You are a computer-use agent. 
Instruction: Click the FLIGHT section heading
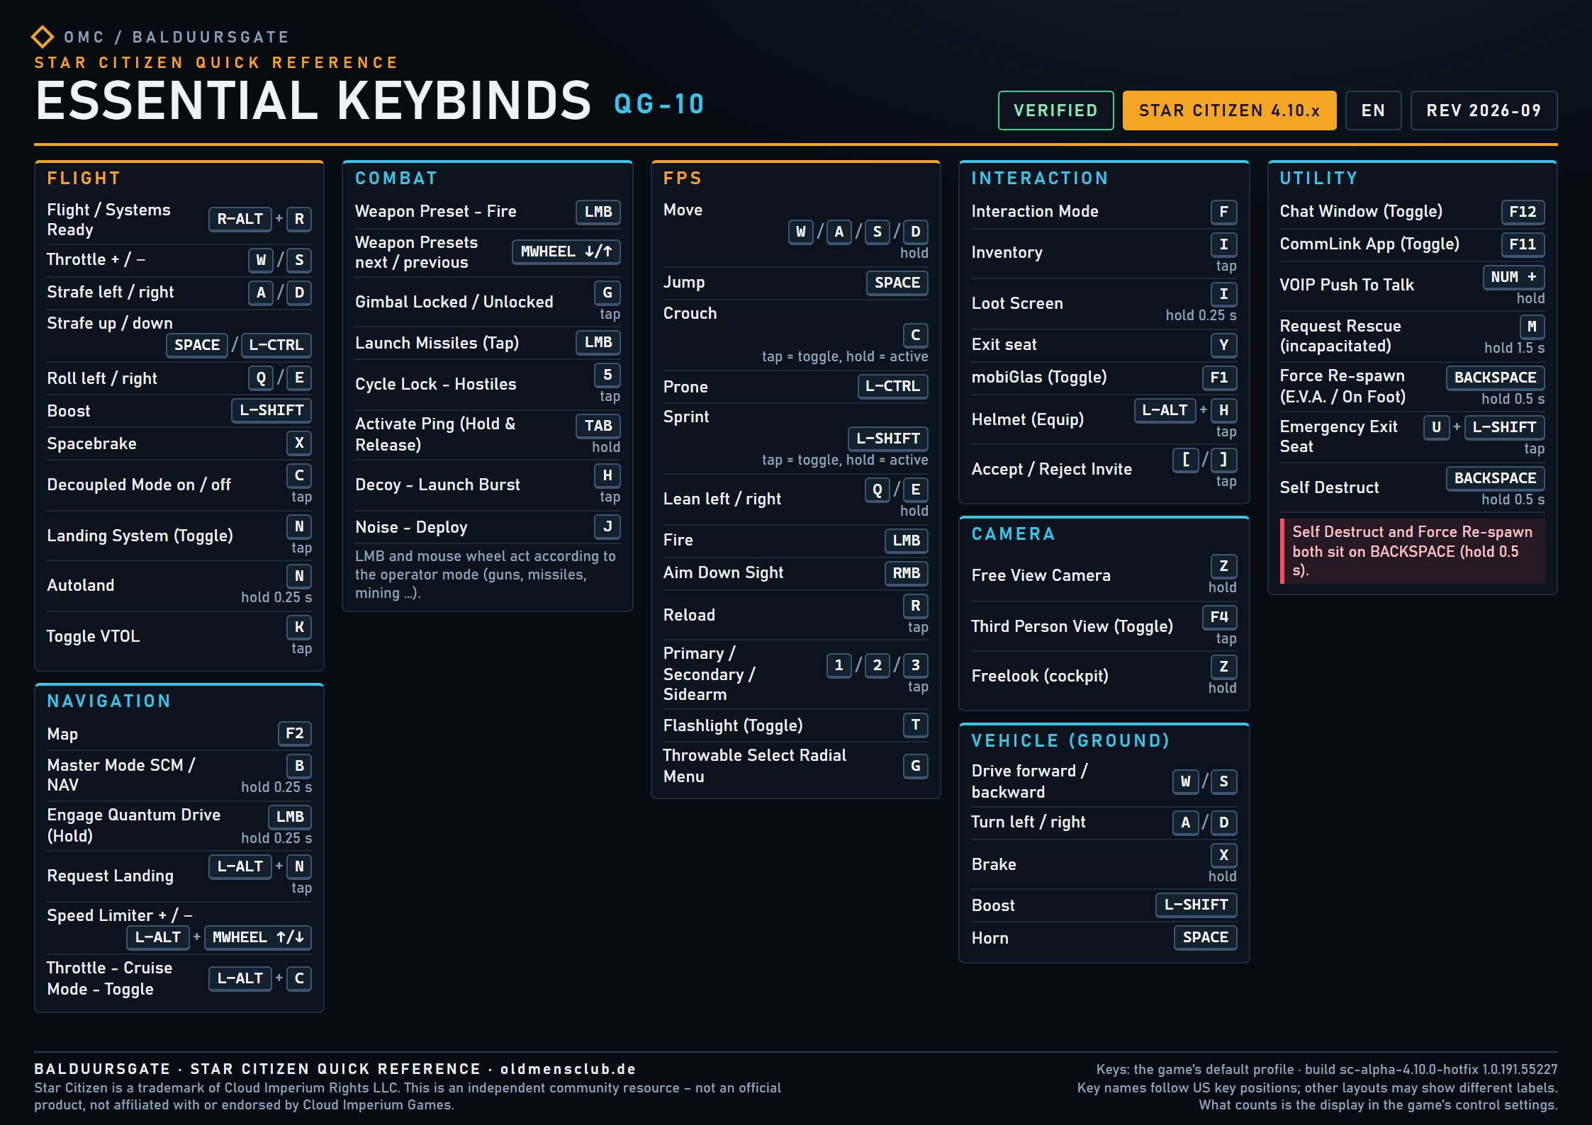(x=84, y=179)
